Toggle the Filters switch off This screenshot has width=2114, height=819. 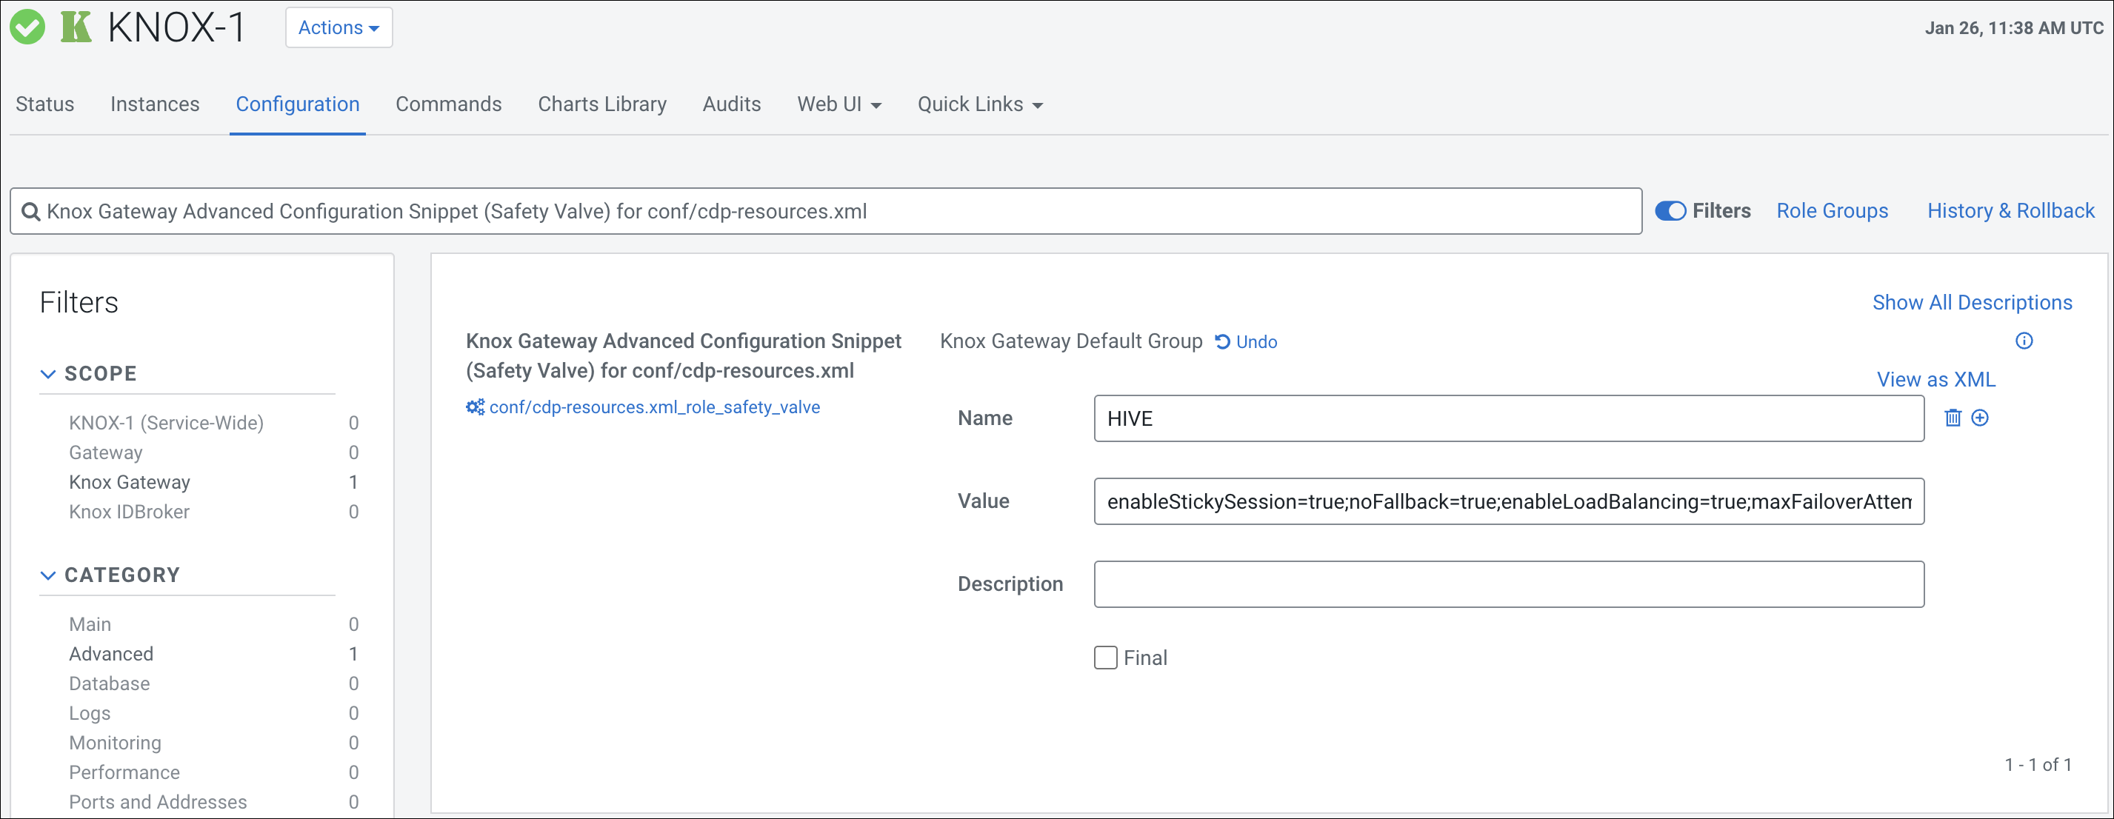coord(1670,211)
